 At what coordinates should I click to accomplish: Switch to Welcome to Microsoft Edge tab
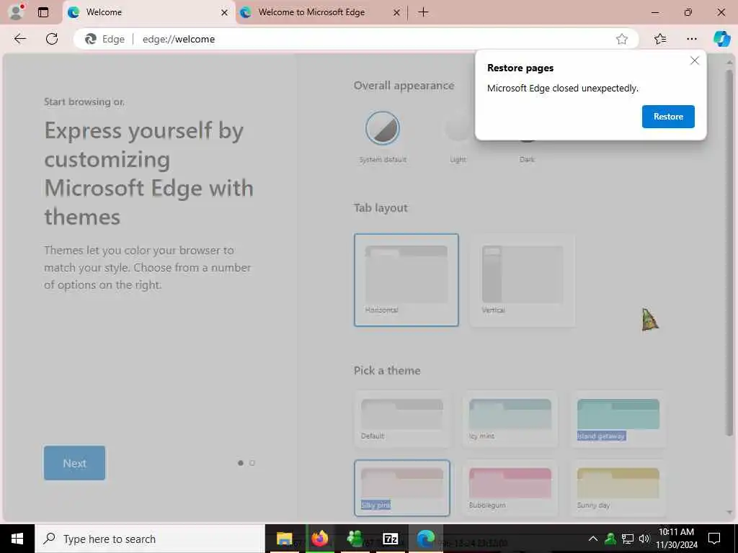coord(321,12)
